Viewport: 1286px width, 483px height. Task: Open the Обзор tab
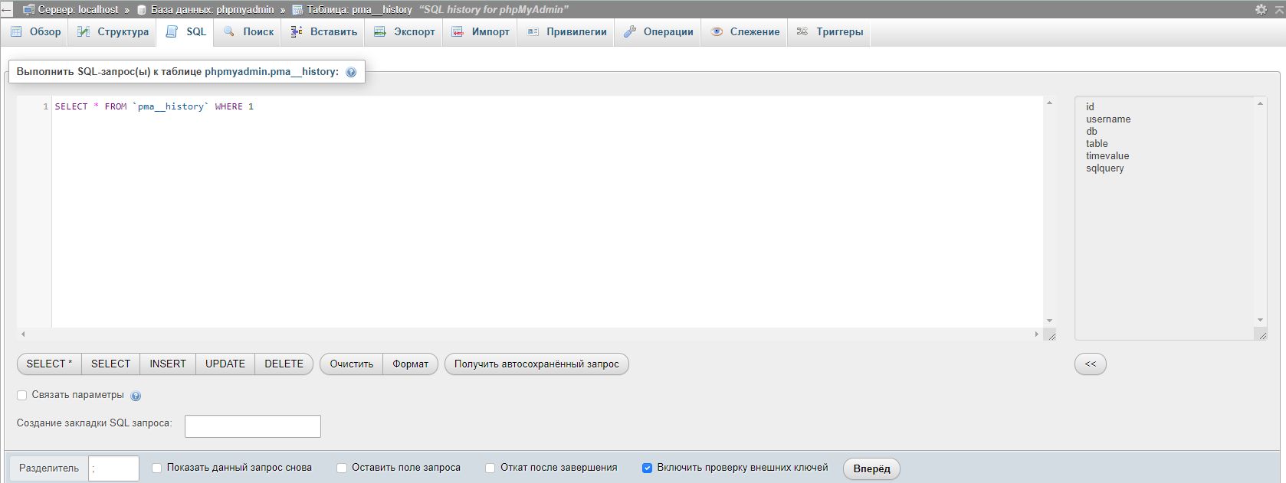coord(36,32)
